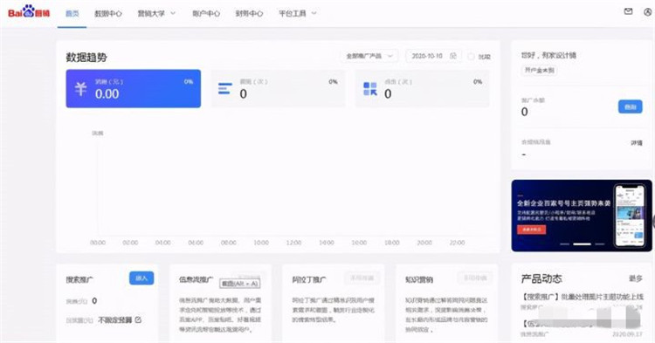The width and height of the screenshot is (655, 343).
Task: Click the 知识营销 card title
Action: [419, 279]
